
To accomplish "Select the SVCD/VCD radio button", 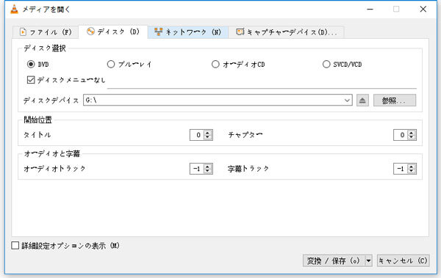I will [x=326, y=65].
